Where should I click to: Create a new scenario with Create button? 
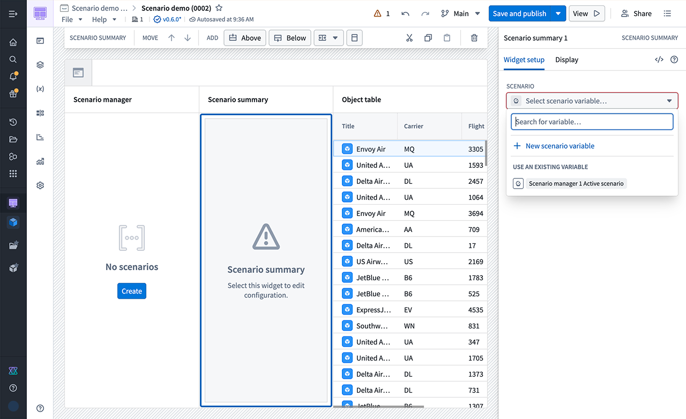(x=132, y=291)
